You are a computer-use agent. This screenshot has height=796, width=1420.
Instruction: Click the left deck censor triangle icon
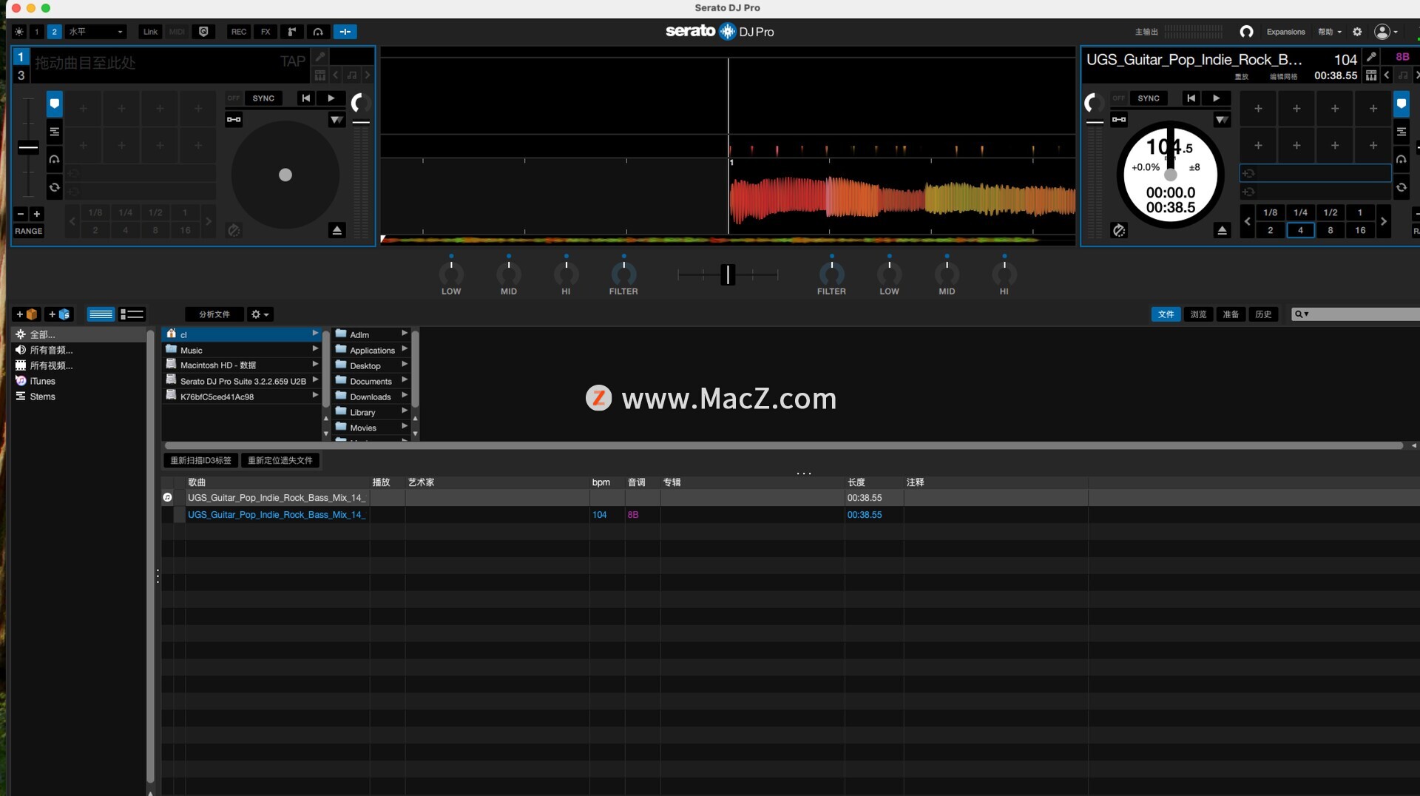point(337,119)
